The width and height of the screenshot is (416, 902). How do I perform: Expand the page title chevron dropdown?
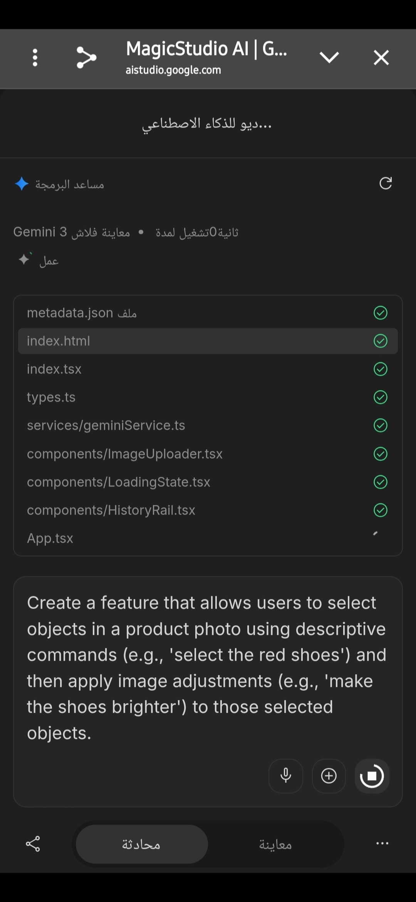pyautogui.click(x=329, y=58)
